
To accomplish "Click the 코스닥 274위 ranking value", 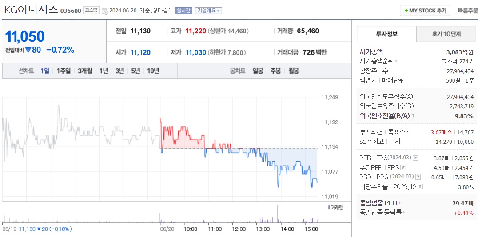I will point(458,61).
